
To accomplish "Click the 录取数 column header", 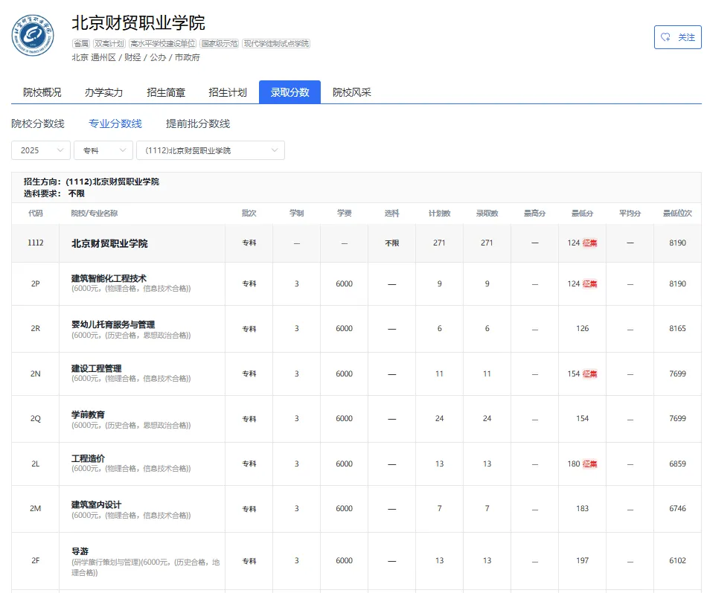I will pos(487,214).
